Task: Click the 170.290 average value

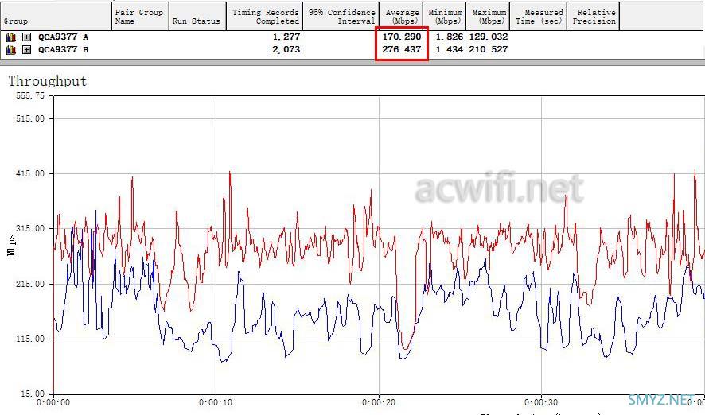Action: coord(402,37)
